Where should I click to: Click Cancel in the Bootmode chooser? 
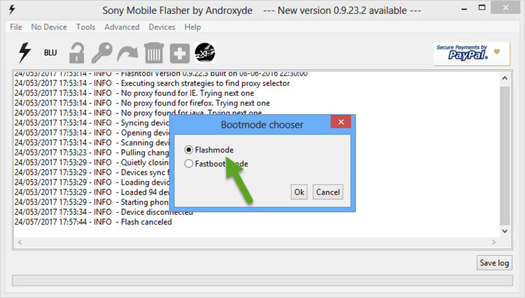(328, 192)
